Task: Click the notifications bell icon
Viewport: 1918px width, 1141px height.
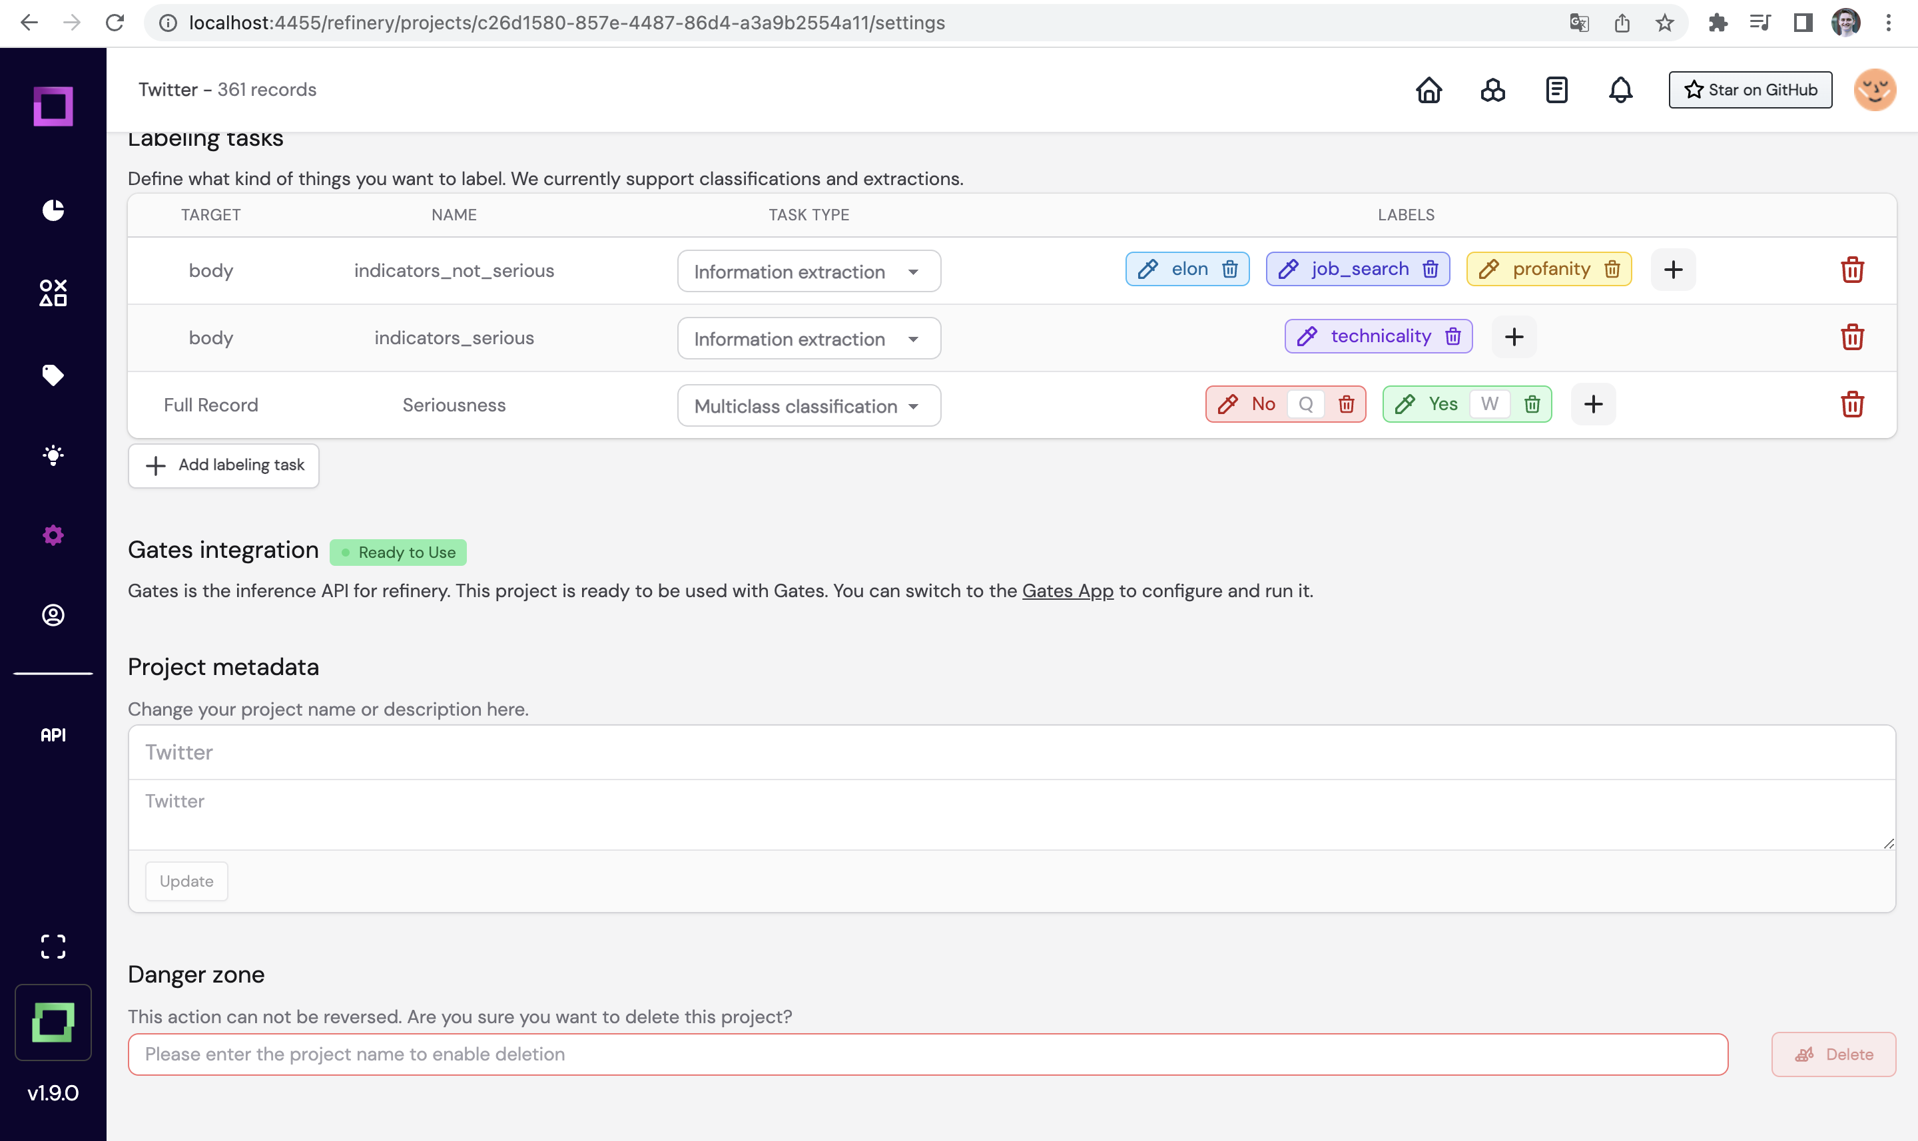Action: (1620, 90)
